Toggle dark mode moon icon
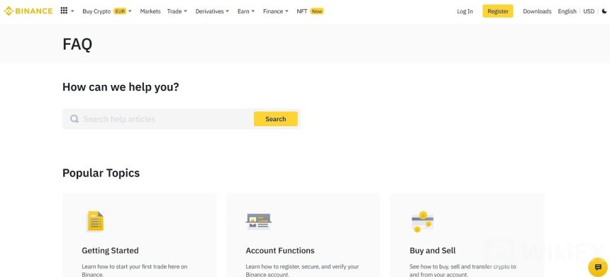The width and height of the screenshot is (610, 277). [x=604, y=11]
